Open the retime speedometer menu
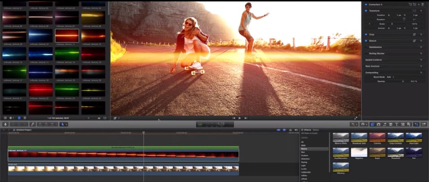The width and height of the screenshot is (429, 182). [363, 124]
